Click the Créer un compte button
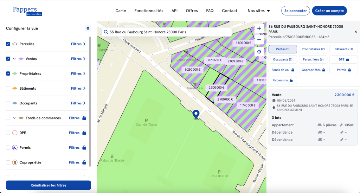The height and width of the screenshot is (193, 360). point(329,11)
